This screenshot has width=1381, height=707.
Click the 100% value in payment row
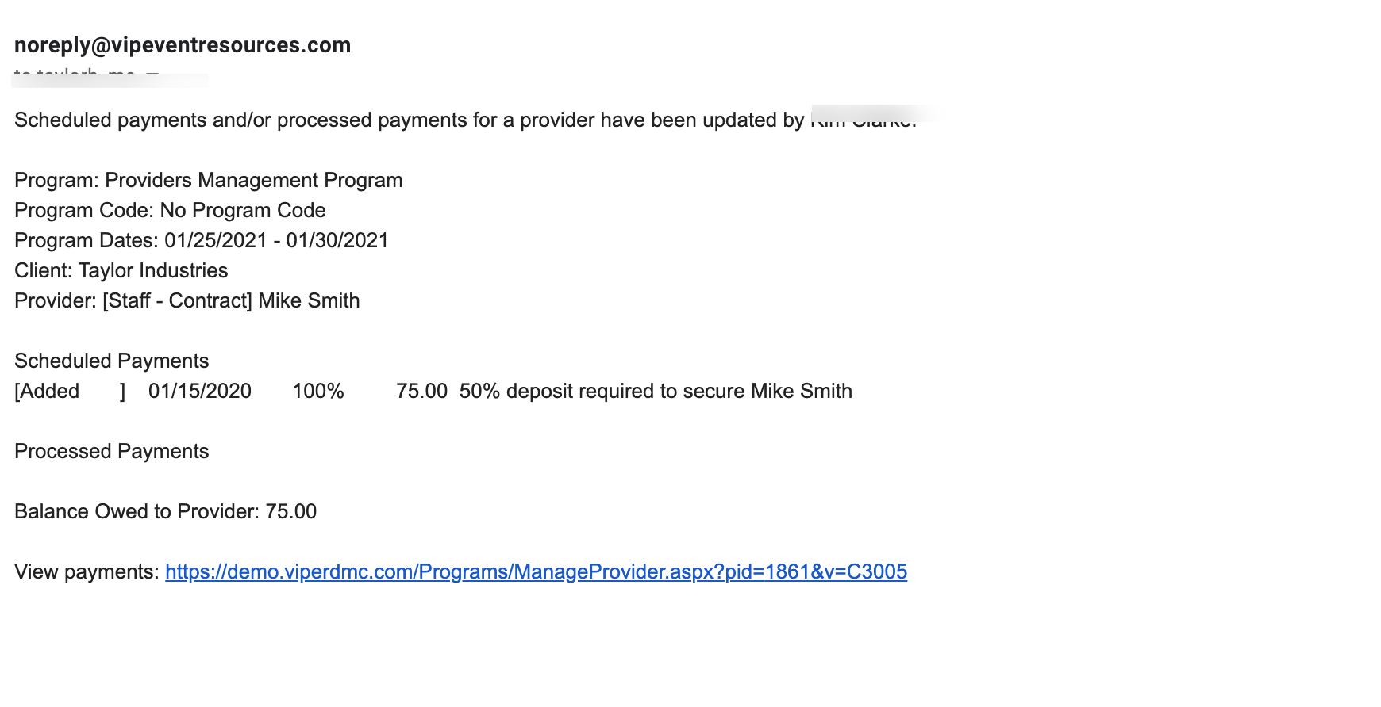[x=318, y=392]
